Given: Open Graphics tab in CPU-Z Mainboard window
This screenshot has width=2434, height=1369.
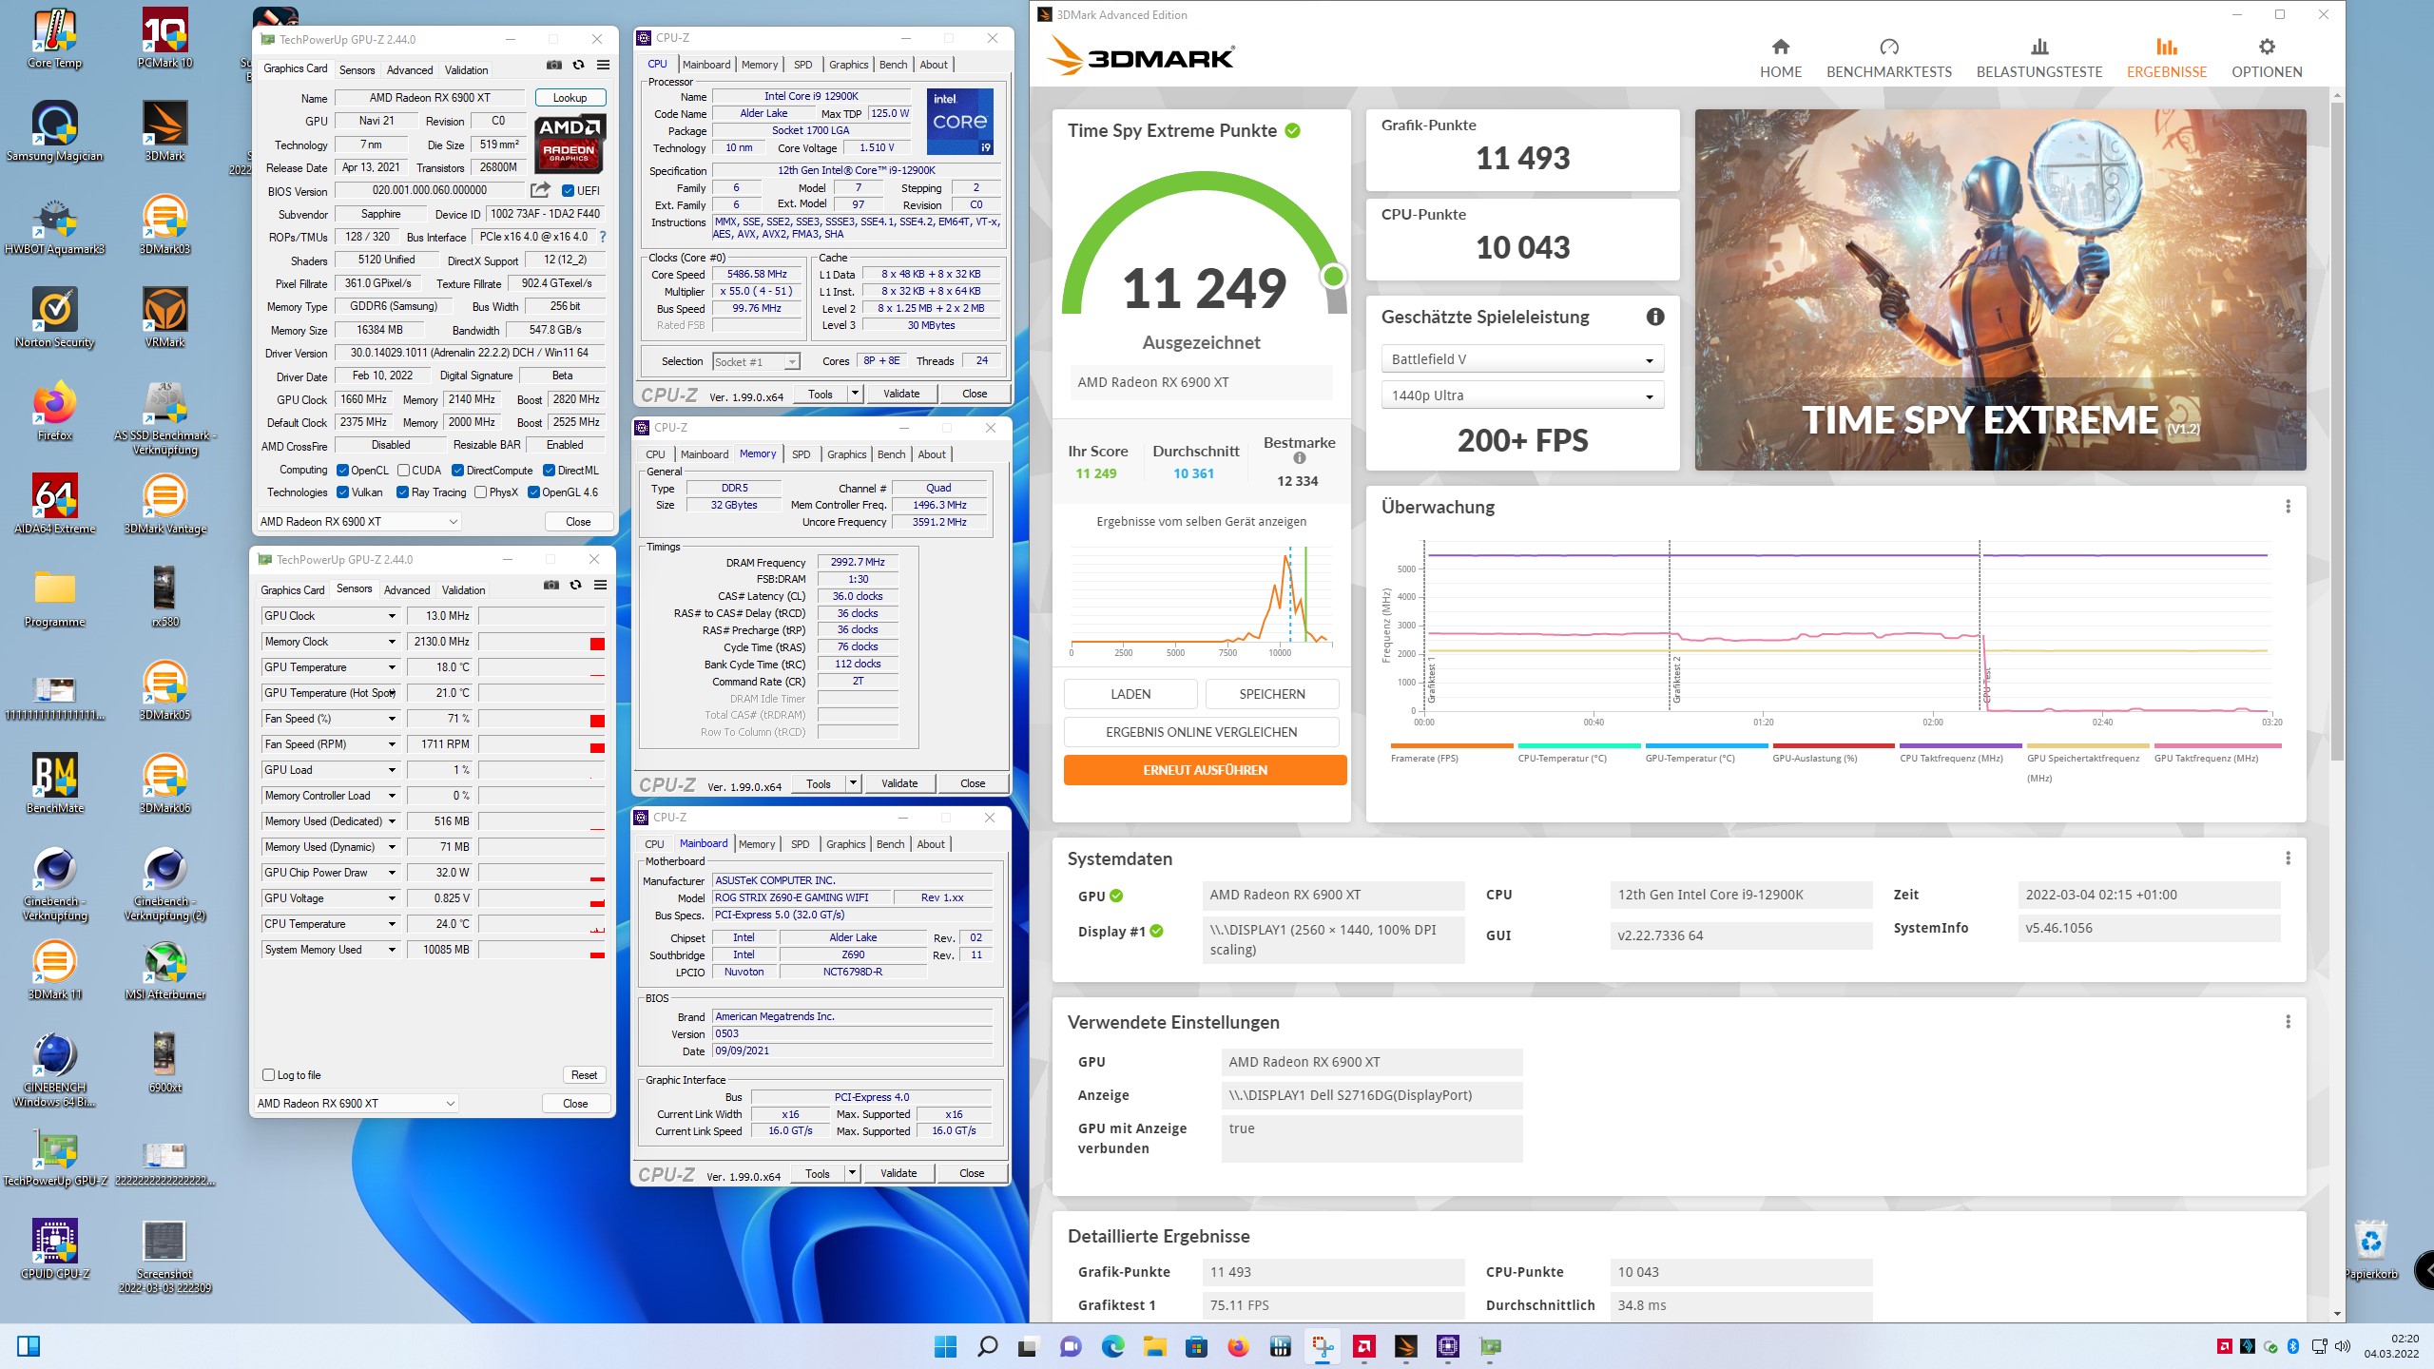Looking at the screenshot, I should pos(845,844).
